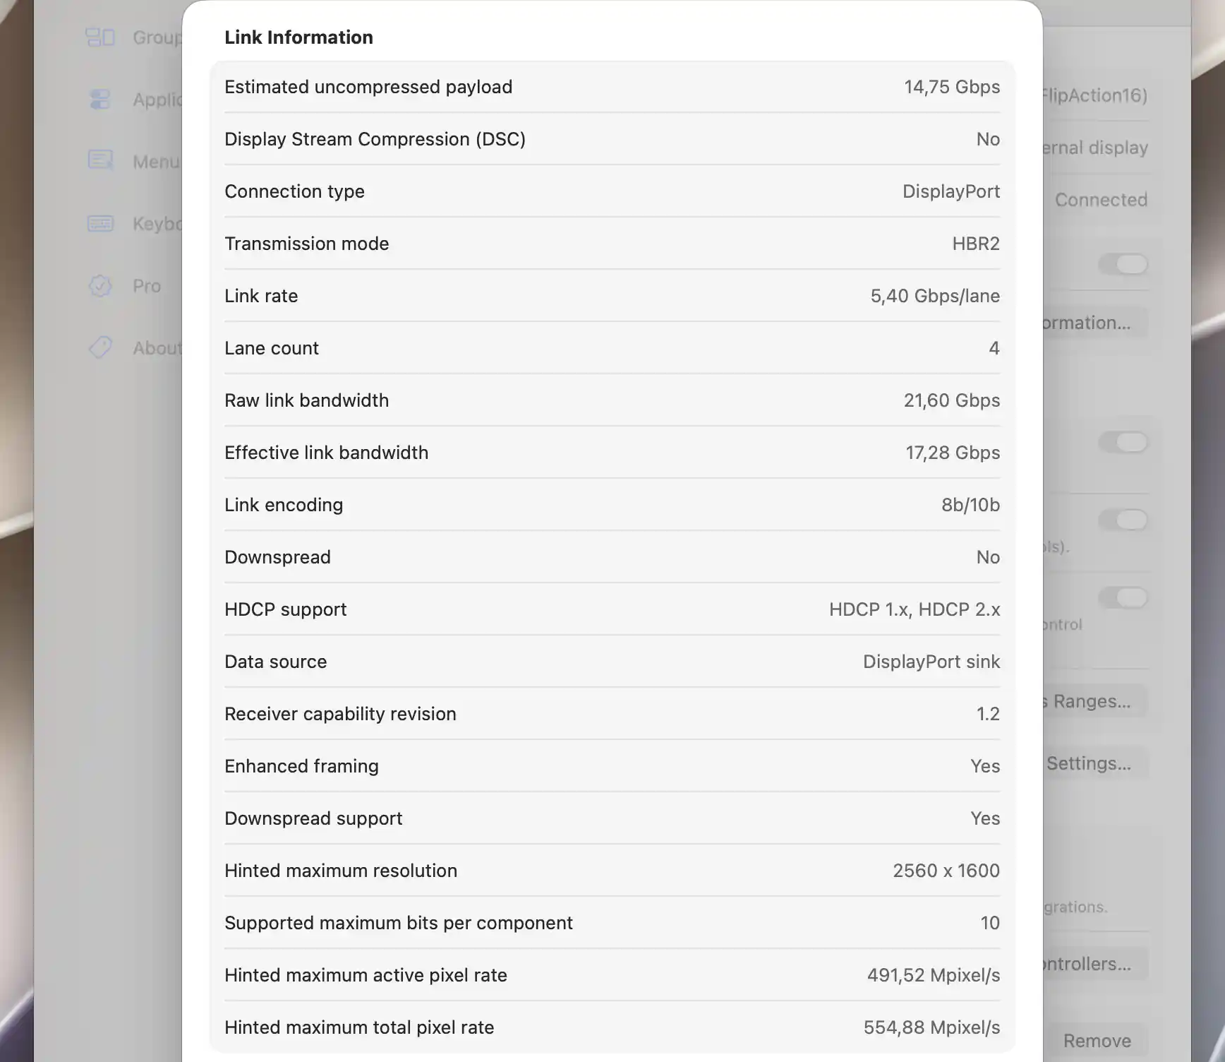Select the Pro badge icon
1225x1062 pixels.
pyautogui.click(x=100, y=285)
